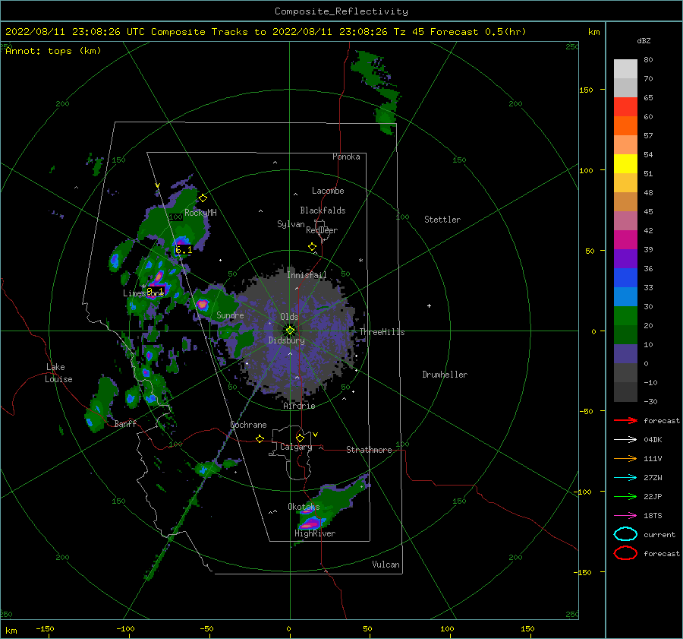Select the magenta 39–42 dBZ swatch

pos(625,240)
